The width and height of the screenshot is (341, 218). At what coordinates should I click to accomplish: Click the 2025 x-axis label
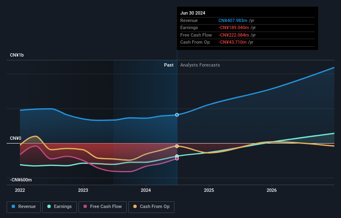click(209, 191)
